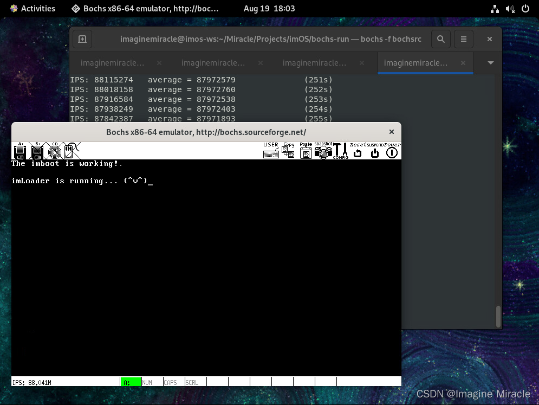Click the terminal search magnifier button
This screenshot has width=539, height=405.
(441, 39)
